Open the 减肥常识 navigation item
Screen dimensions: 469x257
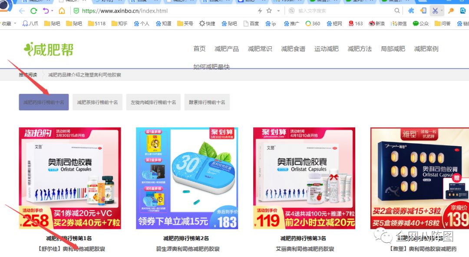click(x=260, y=49)
